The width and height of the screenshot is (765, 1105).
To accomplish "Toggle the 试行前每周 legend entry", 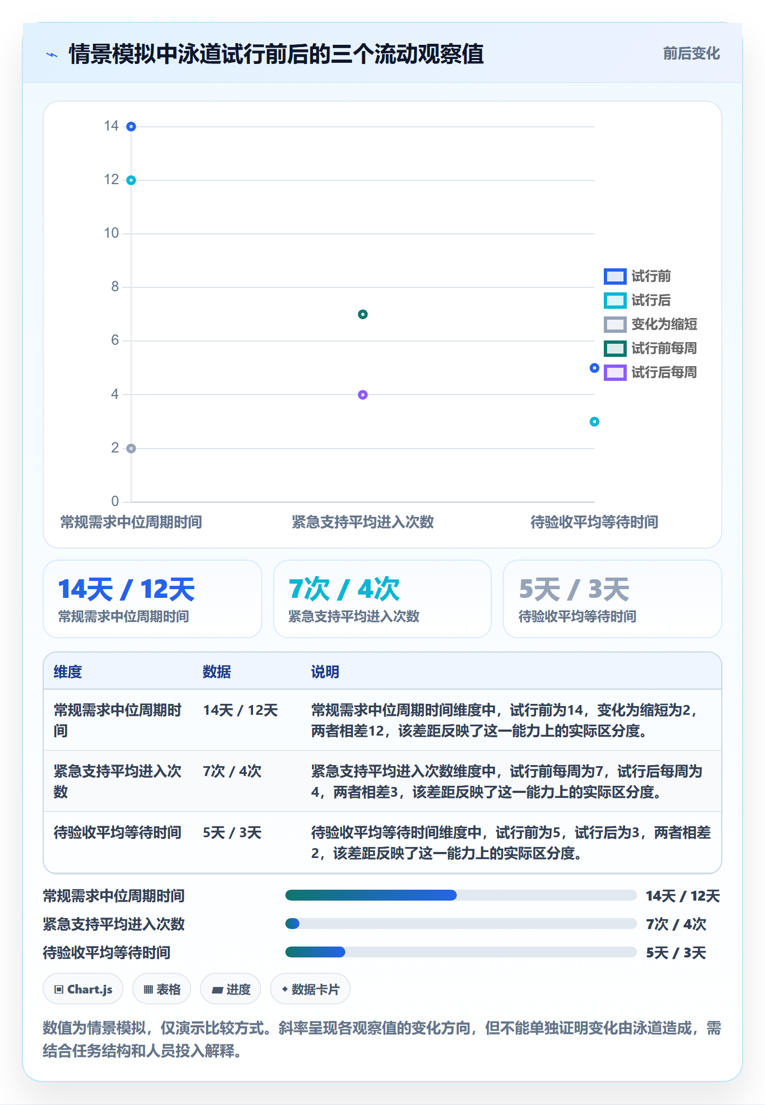I will click(650, 349).
